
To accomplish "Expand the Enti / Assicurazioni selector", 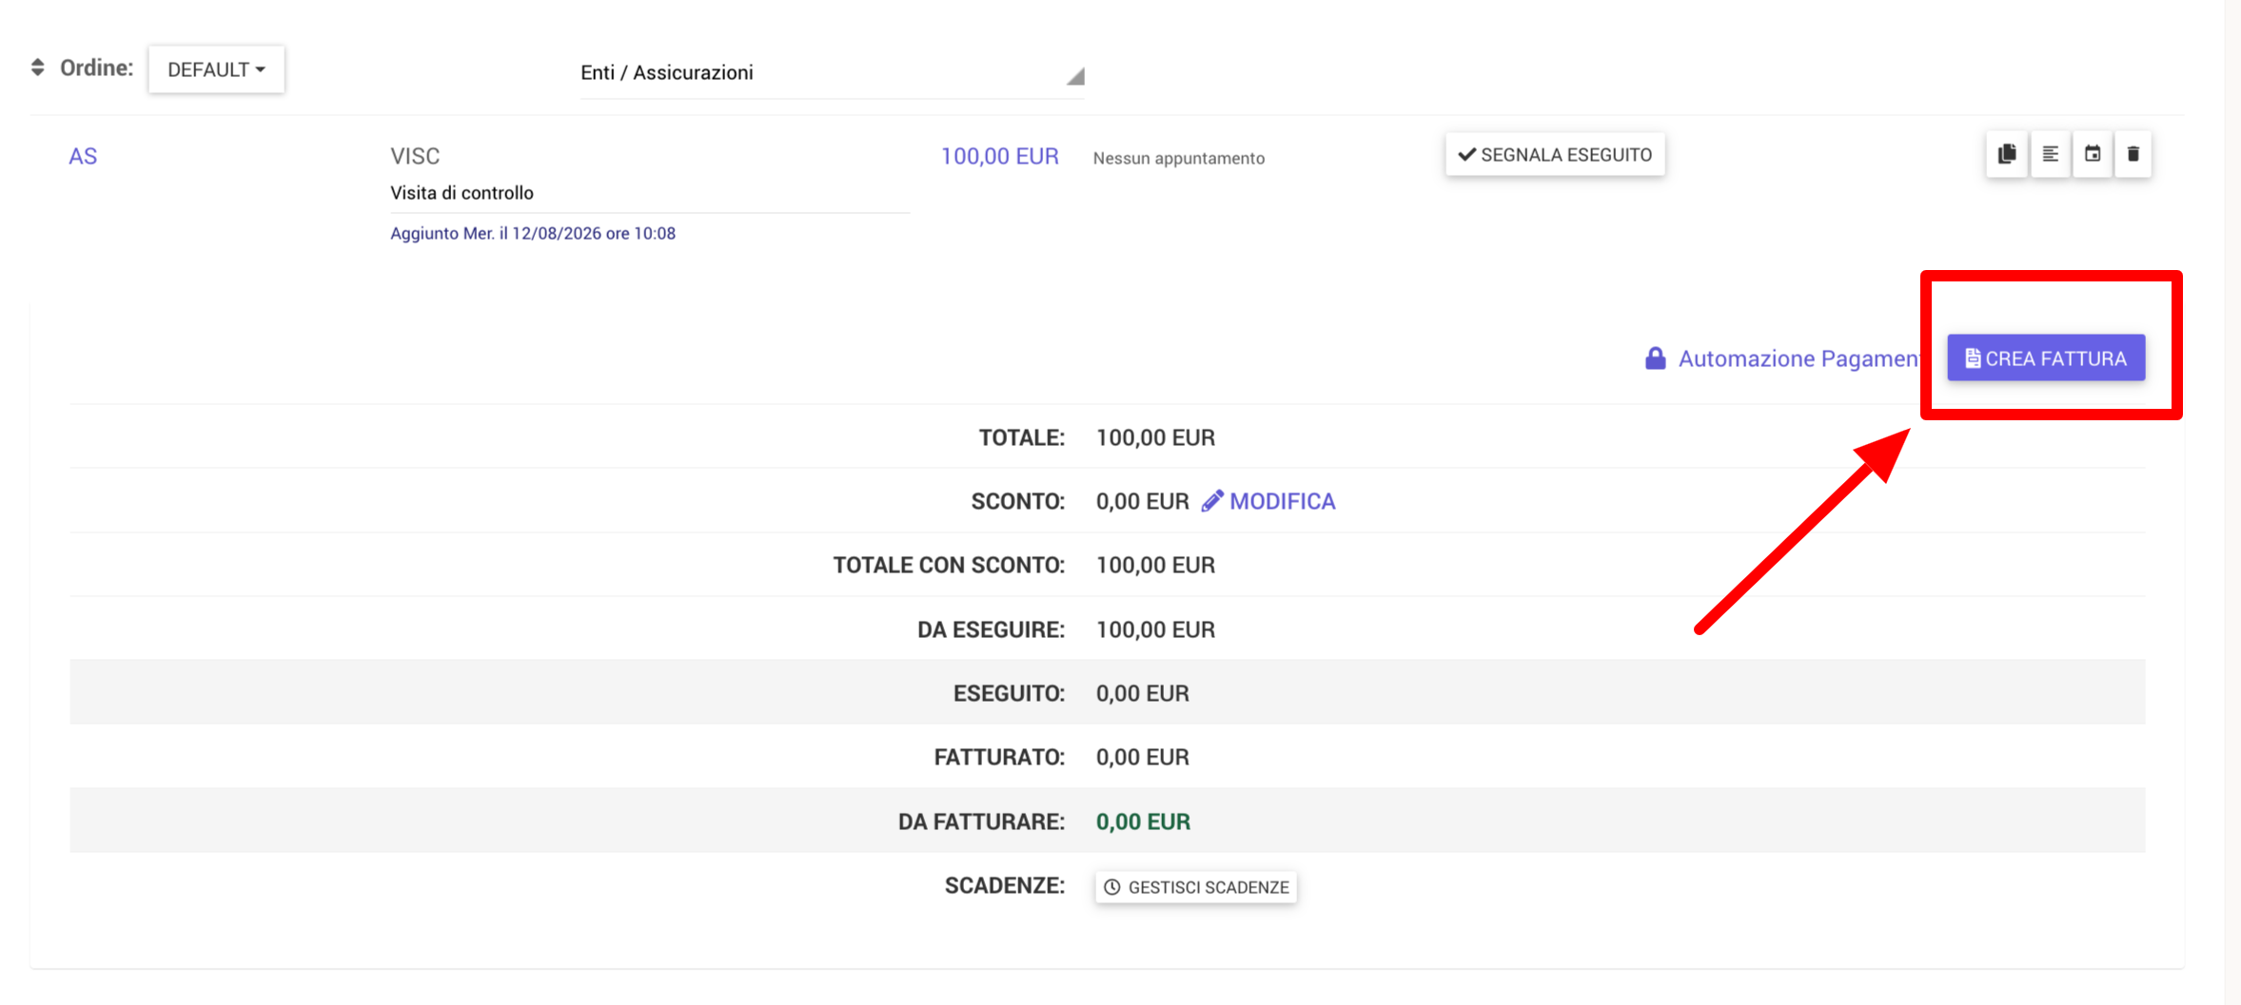I will [832, 72].
